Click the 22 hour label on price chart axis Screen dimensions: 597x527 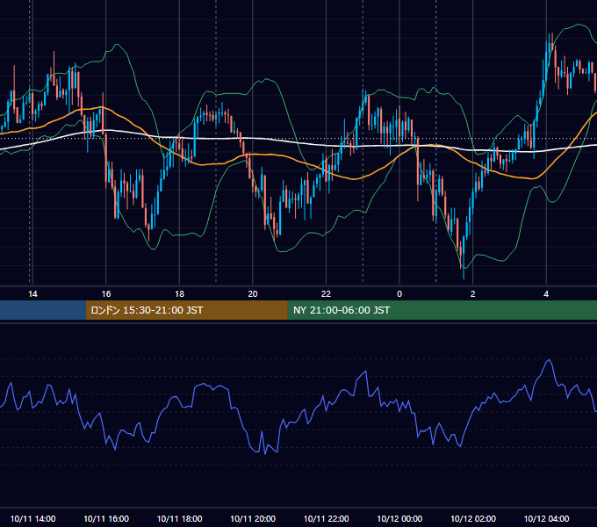point(326,294)
